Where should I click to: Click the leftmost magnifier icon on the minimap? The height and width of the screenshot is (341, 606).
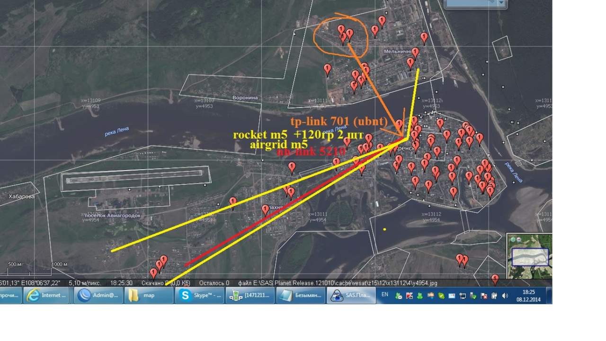(x=513, y=240)
